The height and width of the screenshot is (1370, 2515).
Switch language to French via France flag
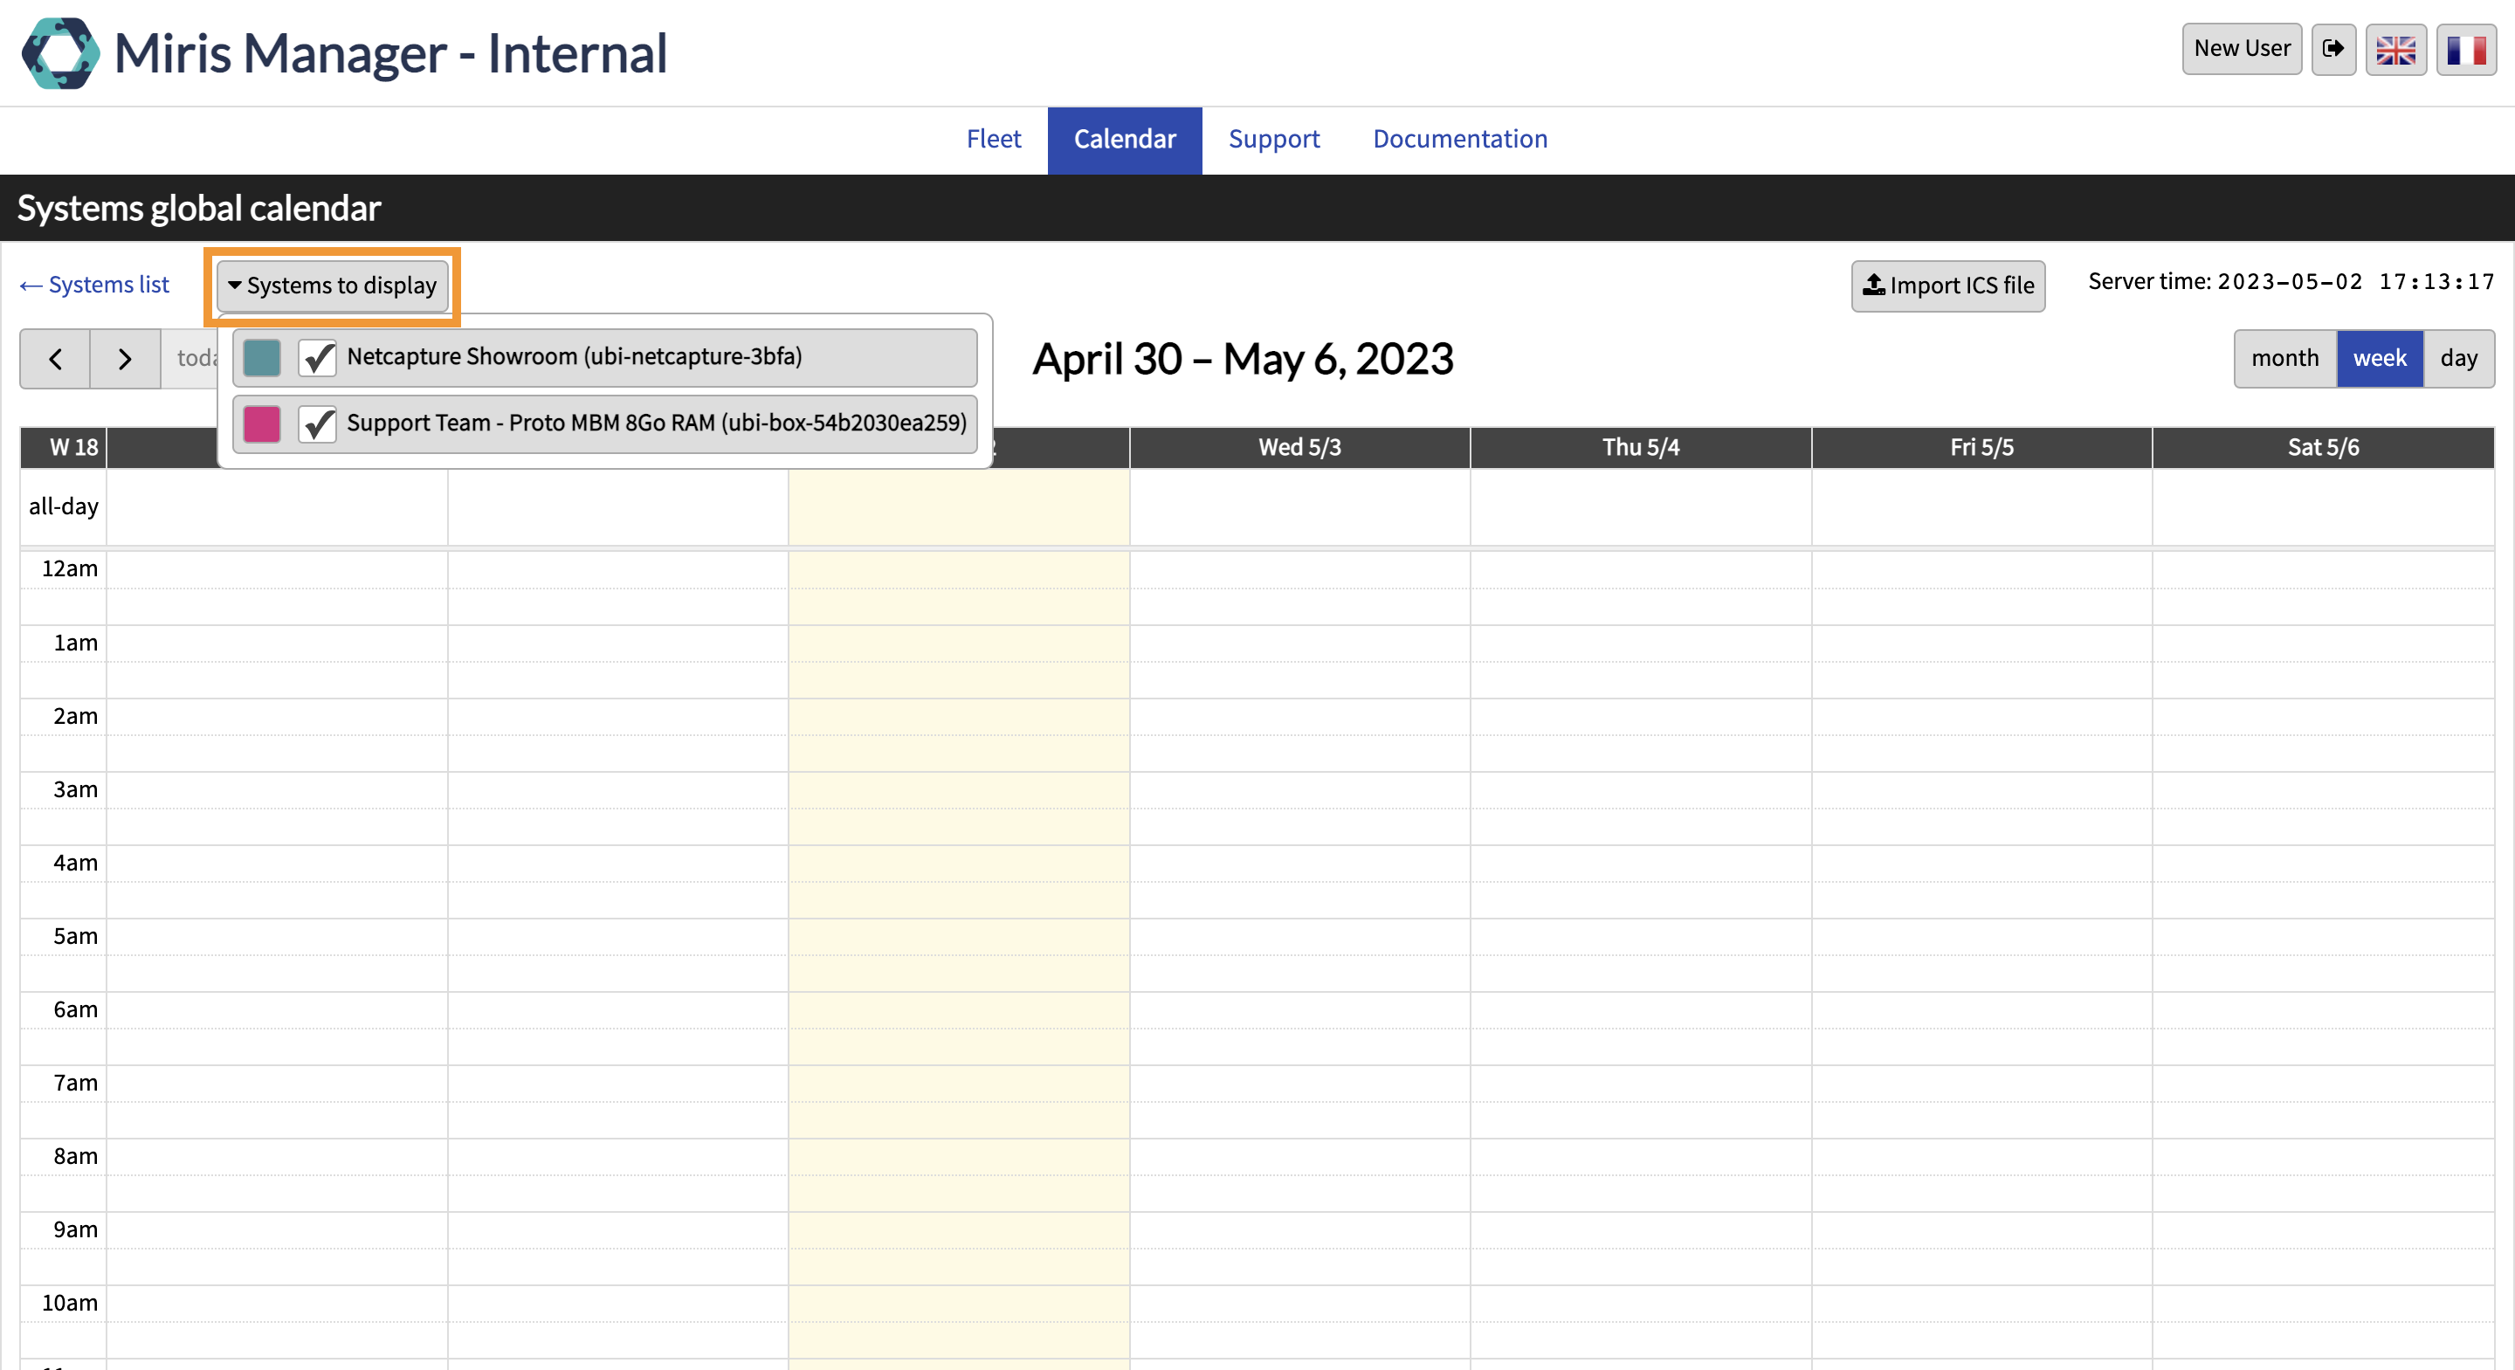point(2466,49)
